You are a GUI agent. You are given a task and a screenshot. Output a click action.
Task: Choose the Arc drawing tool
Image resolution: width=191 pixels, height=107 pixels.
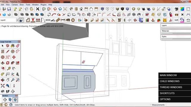click(18, 51)
